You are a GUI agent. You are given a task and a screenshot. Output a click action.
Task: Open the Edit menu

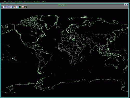(44, 2)
